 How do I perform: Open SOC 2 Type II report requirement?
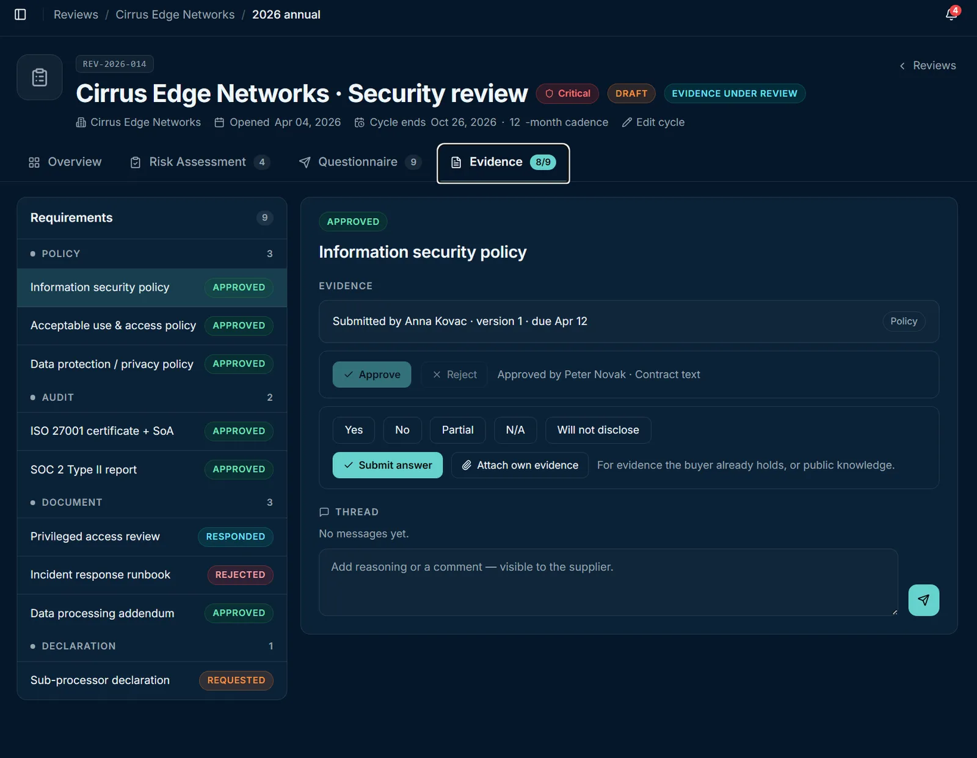152,470
